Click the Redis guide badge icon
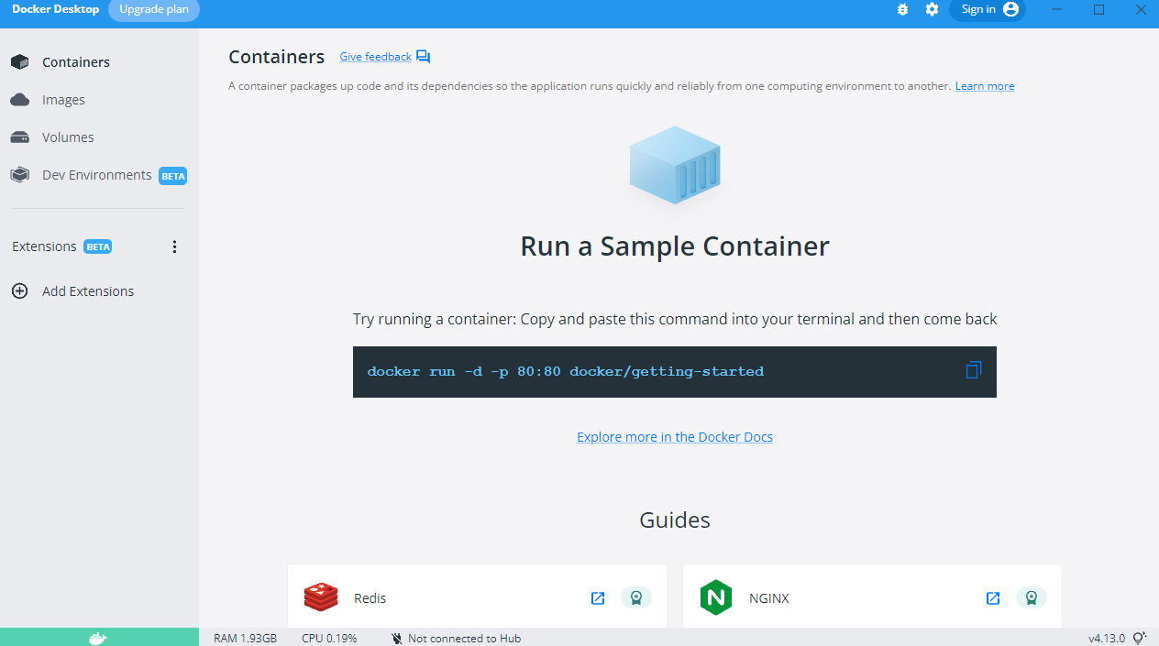Image resolution: width=1159 pixels, height=646 pixels. pos(636,598)
